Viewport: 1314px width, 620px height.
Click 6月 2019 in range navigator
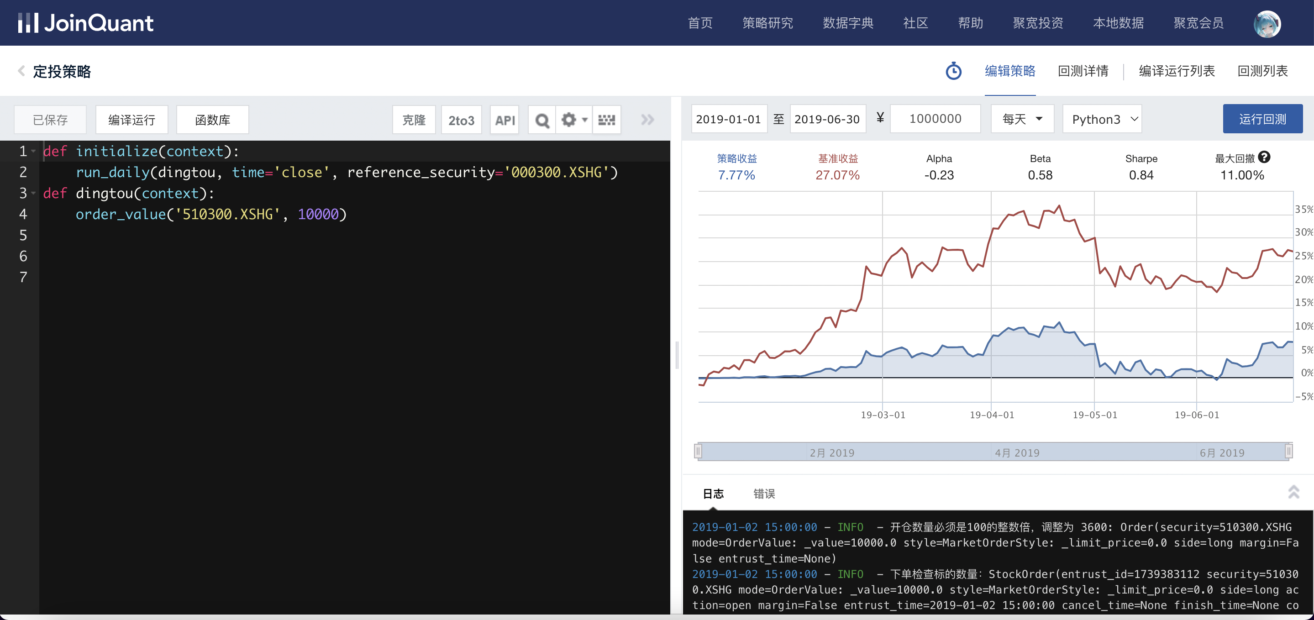tap(1222, 452)
